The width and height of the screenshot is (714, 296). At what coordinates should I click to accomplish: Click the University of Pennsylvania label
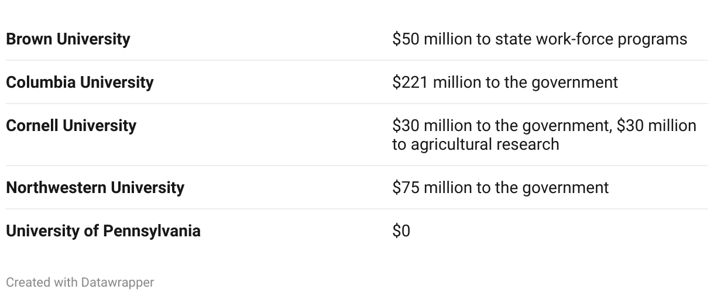[103, 231]
